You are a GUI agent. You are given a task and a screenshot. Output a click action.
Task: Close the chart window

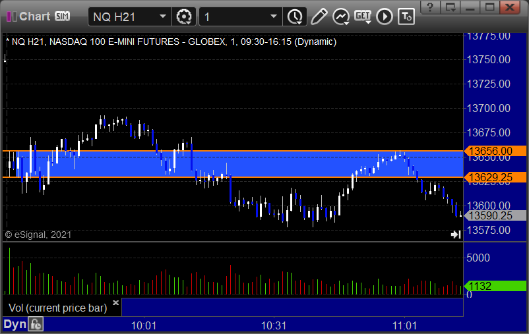click(510, 7)
